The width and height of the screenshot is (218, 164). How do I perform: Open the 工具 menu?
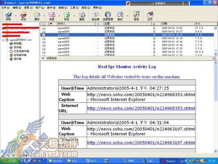point(74,7)
